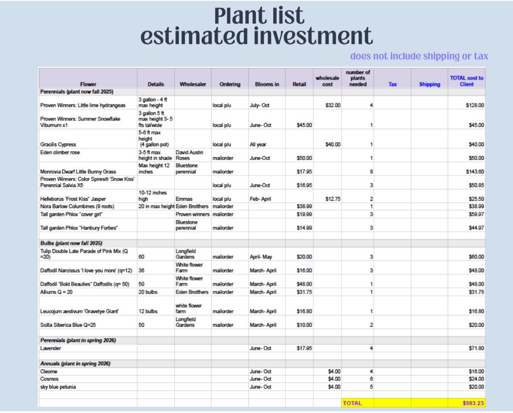Select 'Annuals (plant in spring 2026)' section row
This screenshot has height=413, width=513.
pos(262,363)
